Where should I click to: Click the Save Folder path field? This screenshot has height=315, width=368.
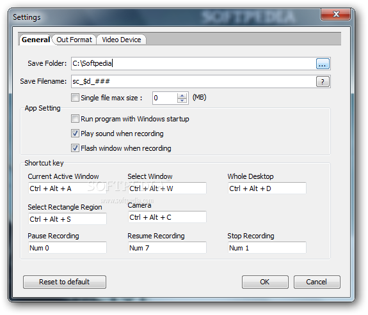[193, 63]
